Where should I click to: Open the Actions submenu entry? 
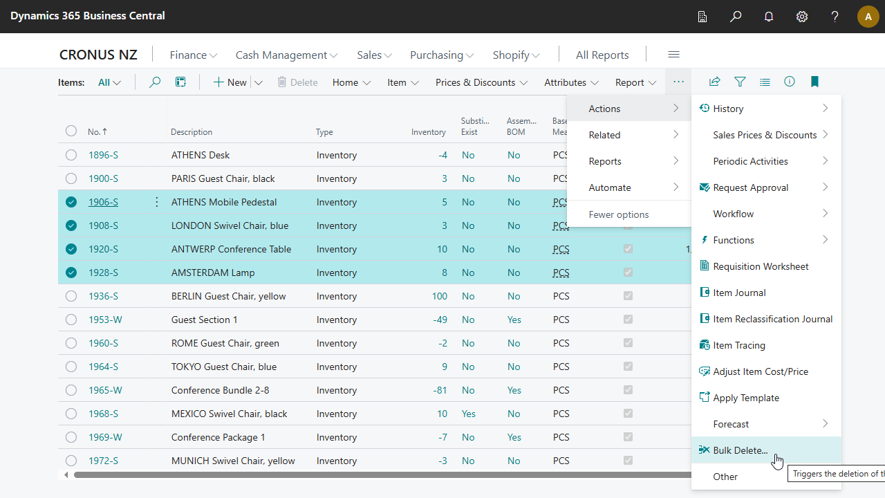click(628, 109)
